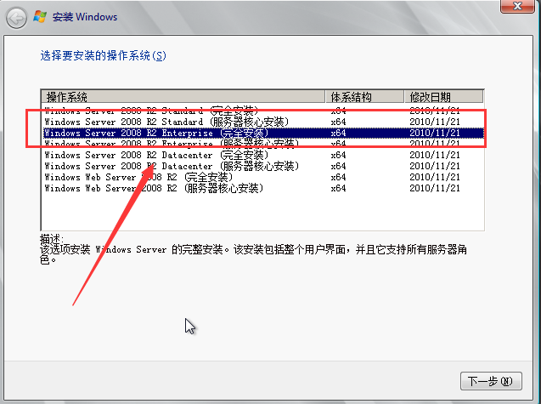The height and width of the screenshot is (404, 541).
Task: Select Windows Web Server 2008 R2 (服务器核心安装)
Action: pos(263,188)
